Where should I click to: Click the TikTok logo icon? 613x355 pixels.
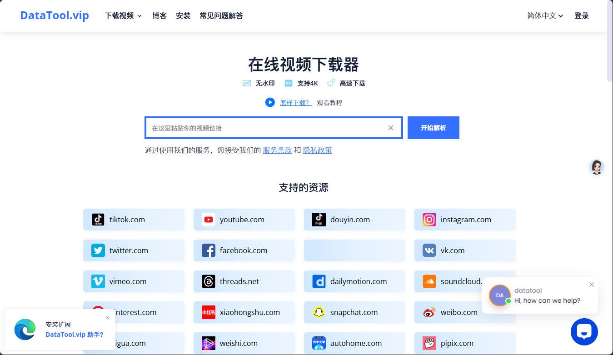tap(98, 220)
